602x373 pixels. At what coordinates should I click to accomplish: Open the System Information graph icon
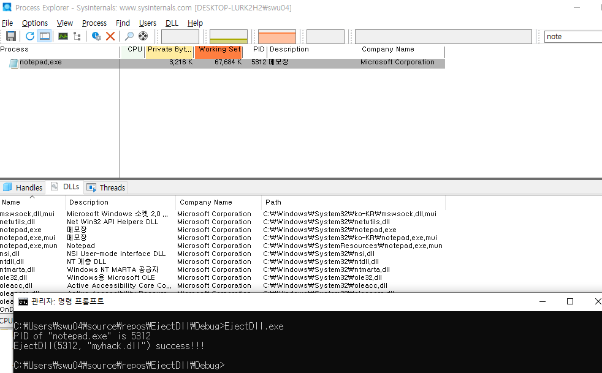pyautogui.click(x=63, y=37)
